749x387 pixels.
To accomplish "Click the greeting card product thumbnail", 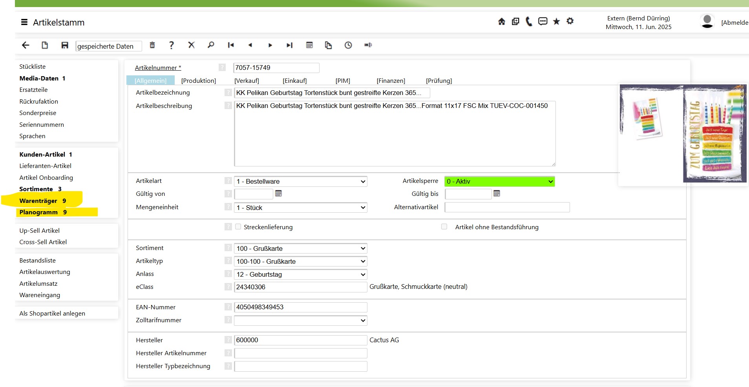I will [683, 133].
